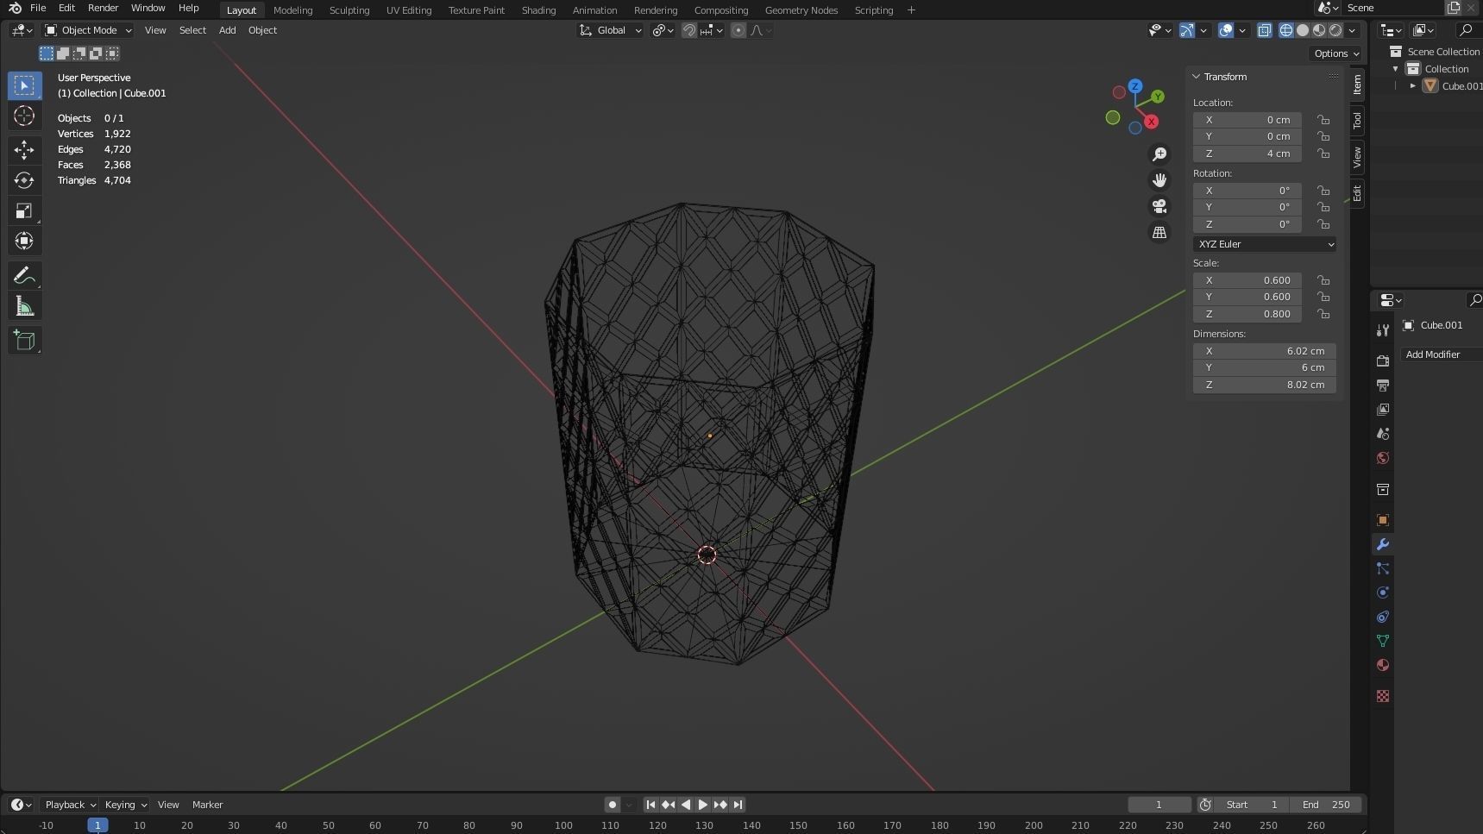Open Global transform orientation dropdown
This screenshot has width=1483, height=834.
[x=611, y=30]
